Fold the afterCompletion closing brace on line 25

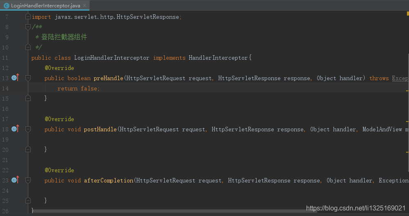pyautogui.click(x=28, y=200)
